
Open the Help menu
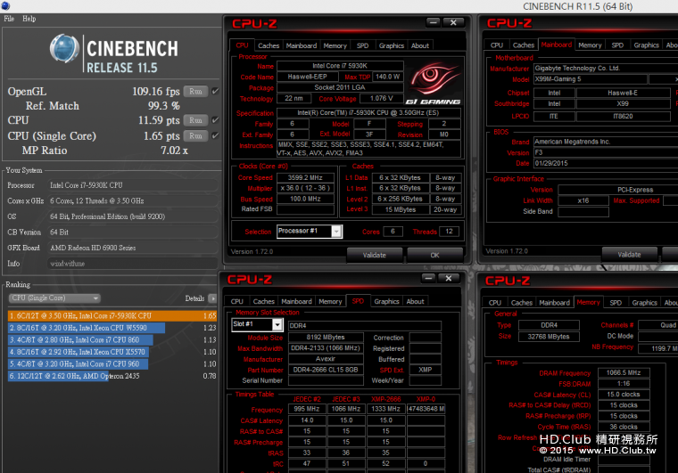(x=29, y=19)
